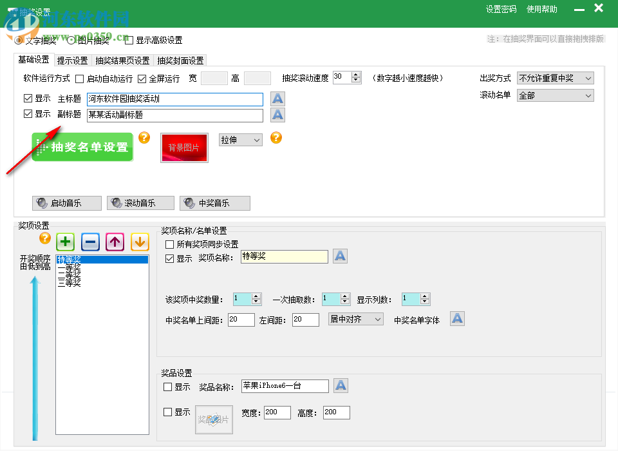Image resolution: width=618 pixels, height=451 pixels.
Task: Click the red up arrow to move prize up
Action: click(x=115, y=242)
